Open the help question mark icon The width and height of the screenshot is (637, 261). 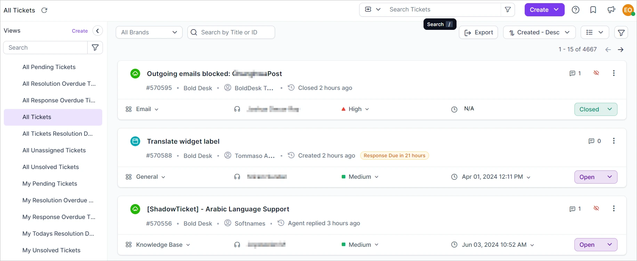tap(575, 10)
